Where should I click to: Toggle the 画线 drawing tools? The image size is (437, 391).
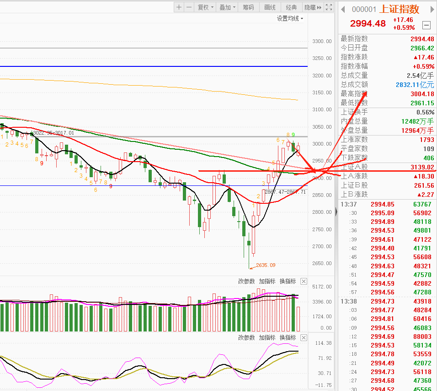click(x=270, y=7)
